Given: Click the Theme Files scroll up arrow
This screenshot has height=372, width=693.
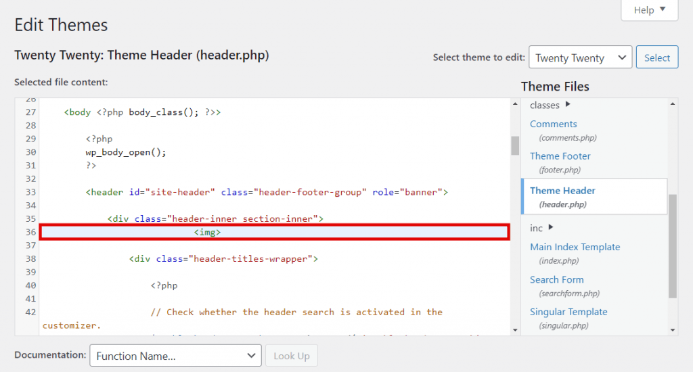Looking at the screenshot, I should (673, 104).
